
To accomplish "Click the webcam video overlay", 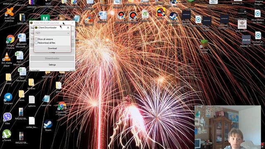I will coord(228,127).
